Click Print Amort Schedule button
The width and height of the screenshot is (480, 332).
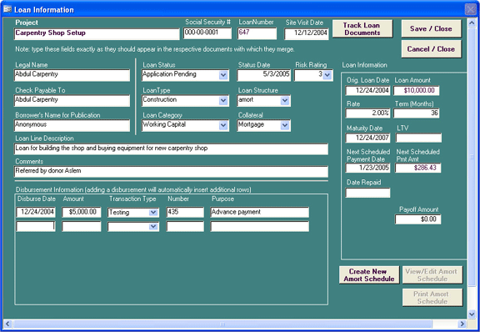tap(432, 297)
